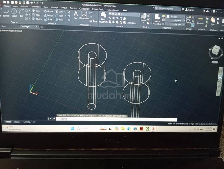Click the Measure utility

200,20
